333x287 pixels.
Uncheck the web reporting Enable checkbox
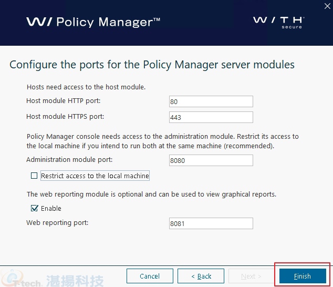[x=34, y=208]
